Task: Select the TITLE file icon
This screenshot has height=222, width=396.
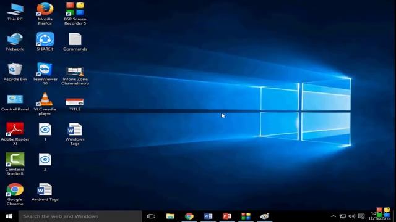Action: (x=75, y=104)
